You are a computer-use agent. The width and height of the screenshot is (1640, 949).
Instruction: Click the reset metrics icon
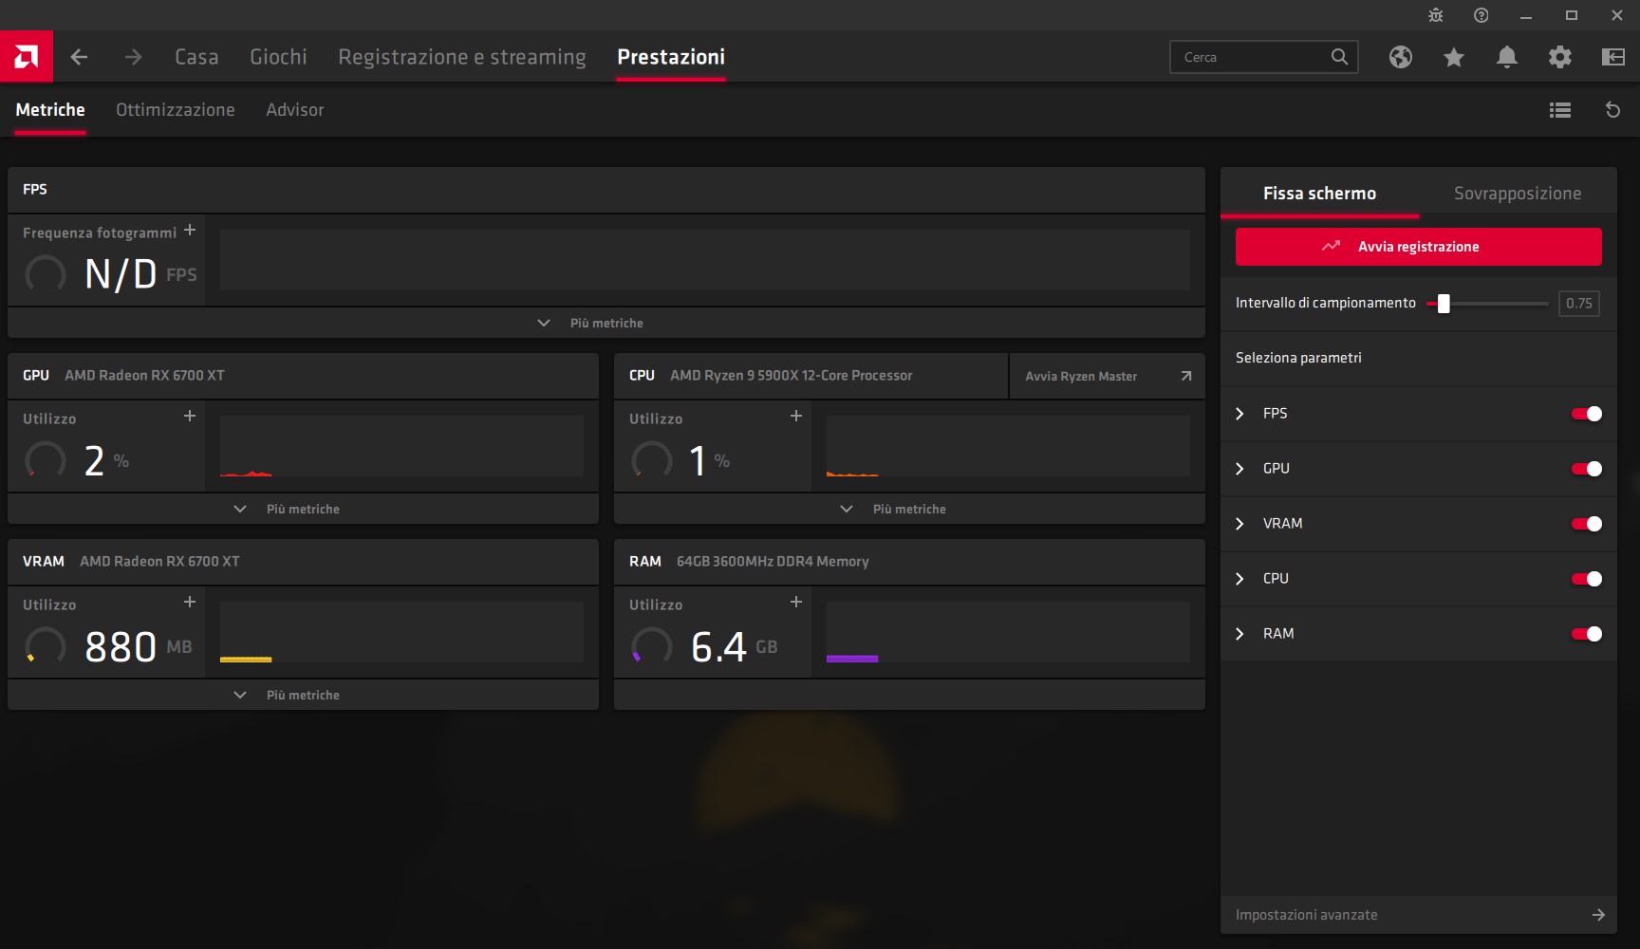coord(1612,110)
